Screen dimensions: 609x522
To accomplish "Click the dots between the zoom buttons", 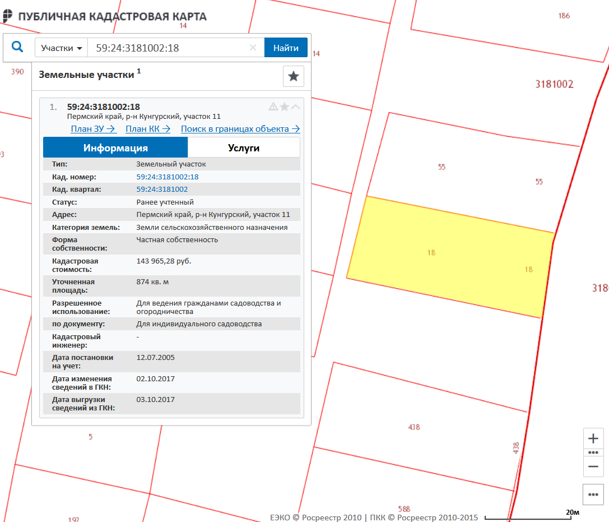I will coord(593,452).
